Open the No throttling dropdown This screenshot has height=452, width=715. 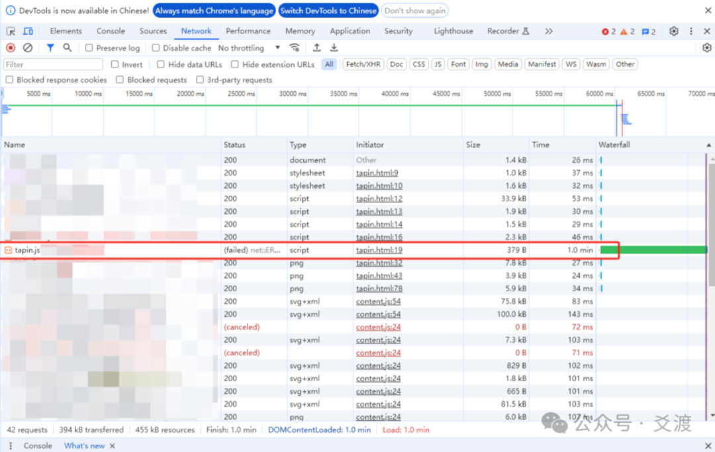coord(248,48)
